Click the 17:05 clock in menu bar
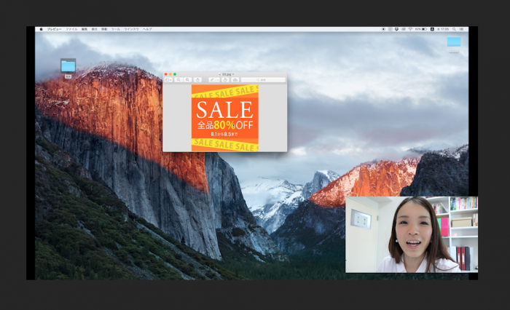Image resolution: width=510 pixels, height=310 pixels. click(x=443, y=29)
